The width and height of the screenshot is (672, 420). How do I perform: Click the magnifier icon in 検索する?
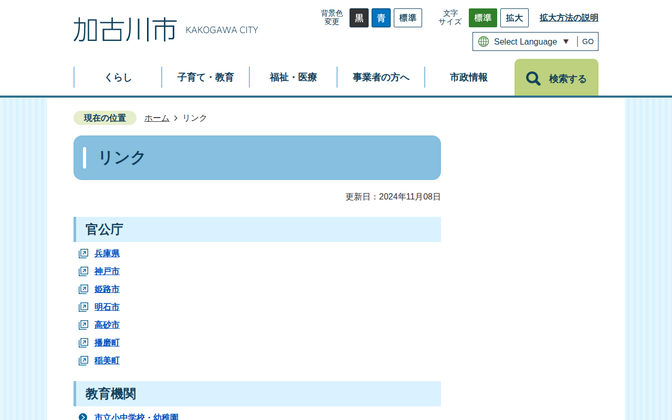[533, 79]
